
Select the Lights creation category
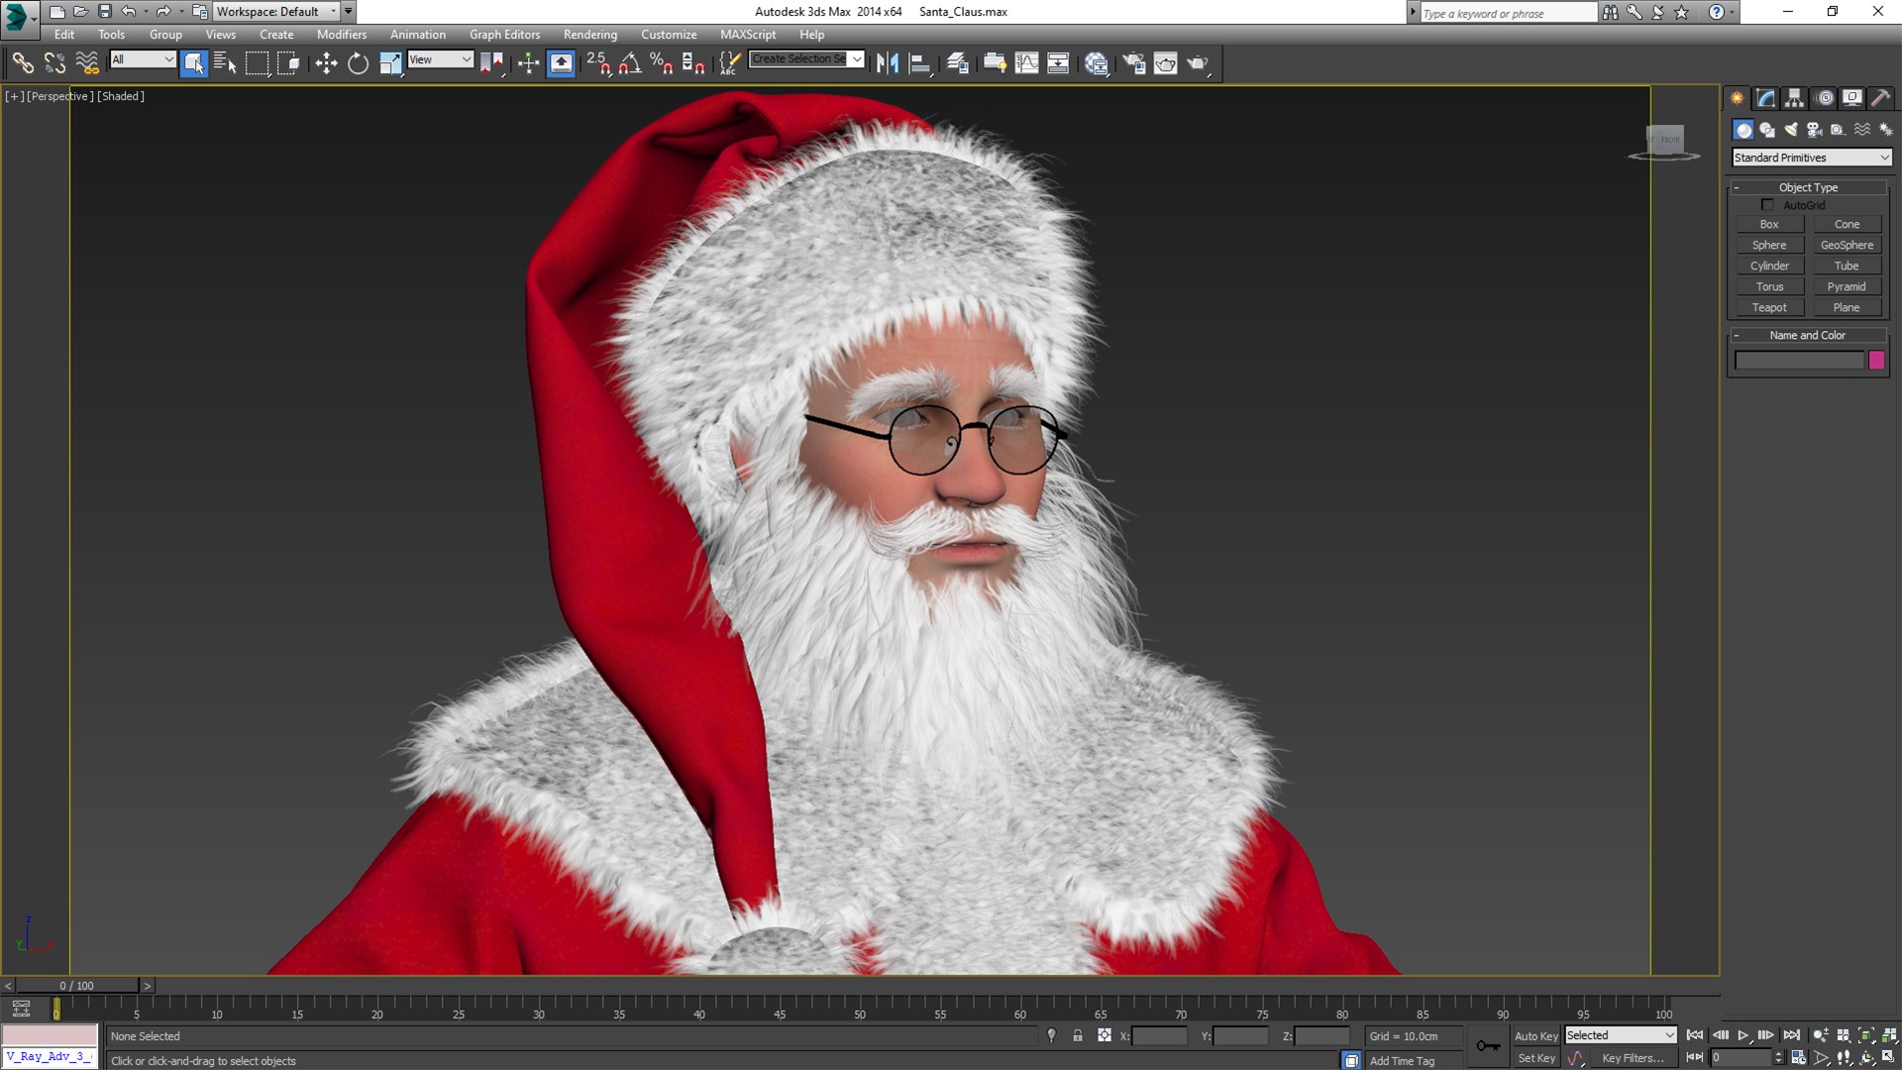pos(1791,130)
